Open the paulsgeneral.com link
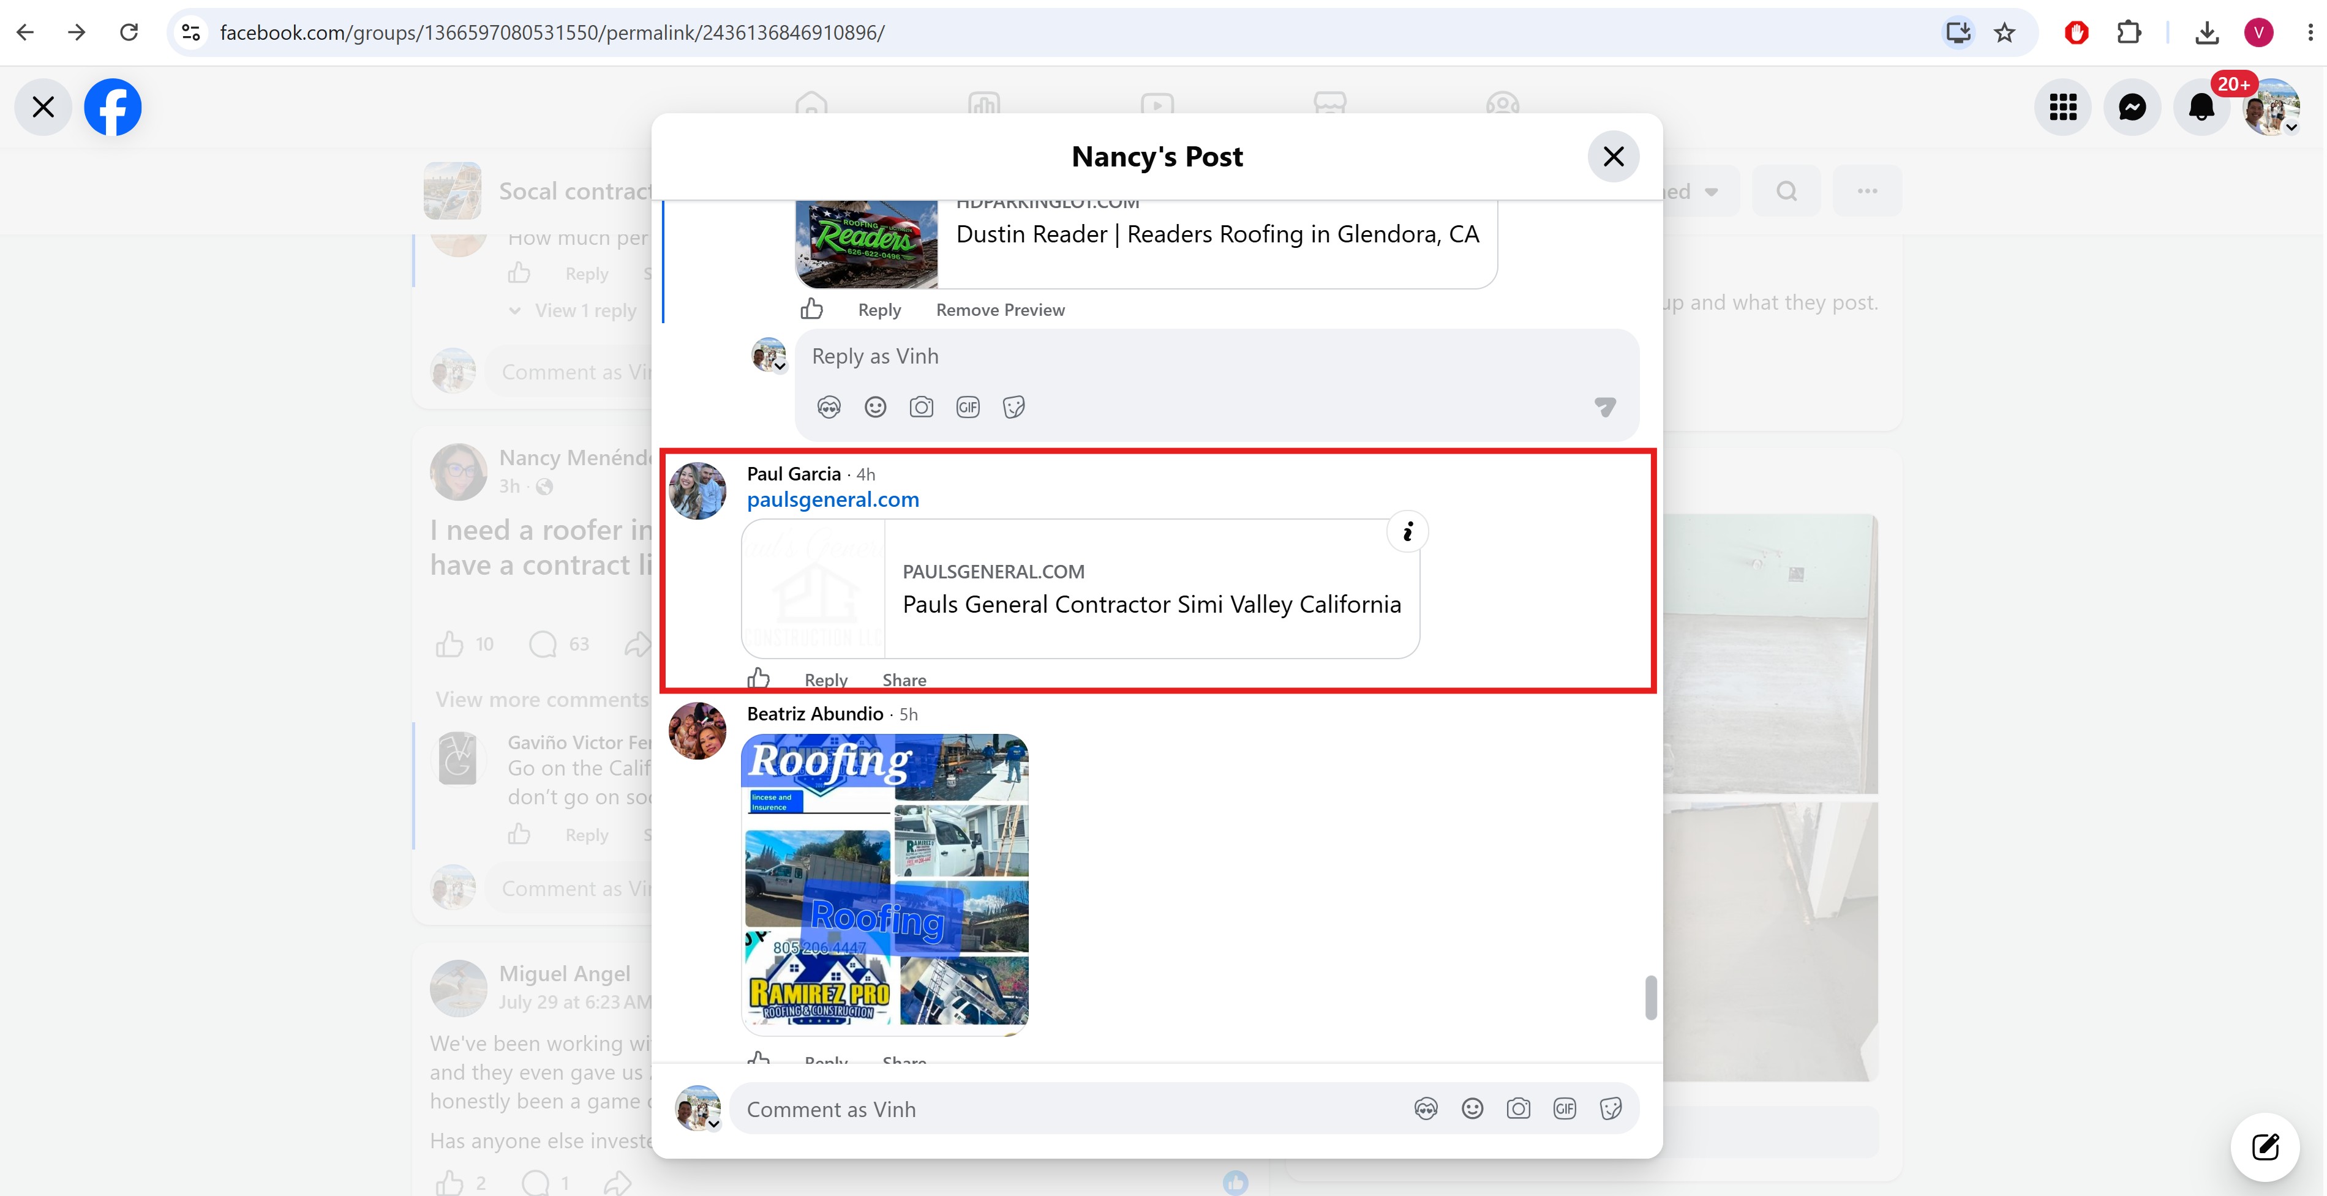 [x=833, y=499]
